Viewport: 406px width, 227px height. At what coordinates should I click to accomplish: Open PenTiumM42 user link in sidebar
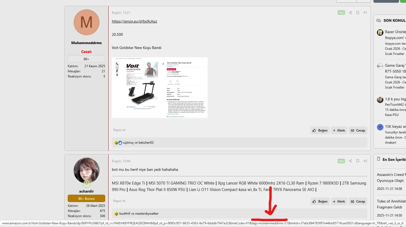(394, 105)
